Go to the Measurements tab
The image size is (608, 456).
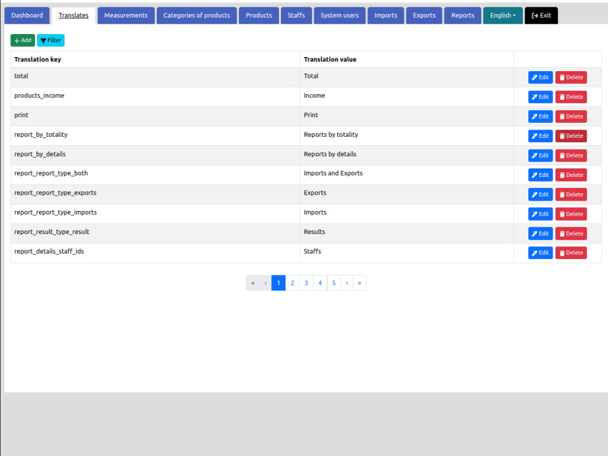pos(126,16)
